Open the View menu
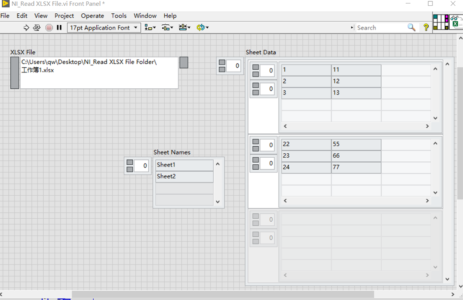Image resolution: width=463 pixels, height=300 pixels. point(41,15)
